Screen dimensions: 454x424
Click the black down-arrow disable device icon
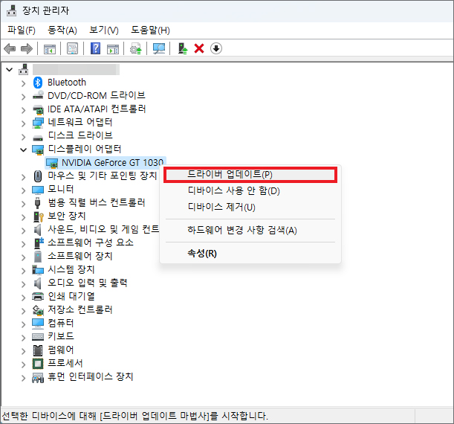pyautogui.click(x=216, y=48)
